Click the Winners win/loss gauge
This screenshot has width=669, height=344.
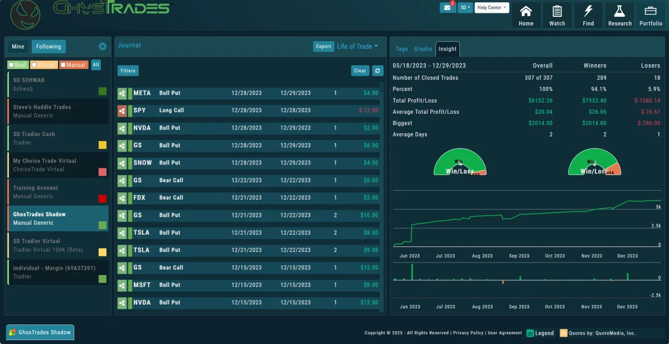click(594, 162)
